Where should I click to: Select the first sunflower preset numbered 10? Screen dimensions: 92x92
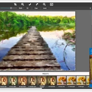point(62,80)
